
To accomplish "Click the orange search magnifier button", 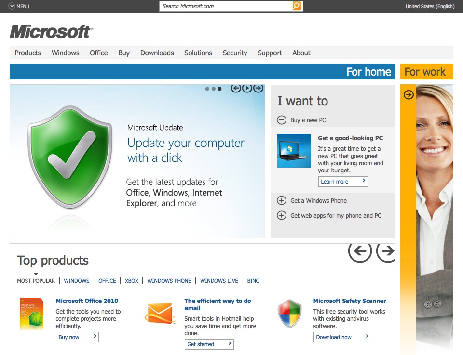I will point(297,6).
